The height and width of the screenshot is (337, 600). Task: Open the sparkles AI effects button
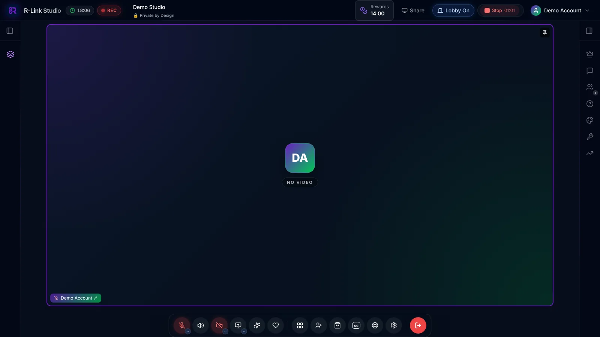pos(257,325)
